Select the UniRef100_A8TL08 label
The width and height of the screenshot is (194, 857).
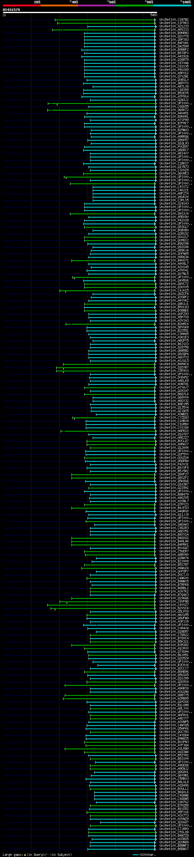(x=174, y=87)
